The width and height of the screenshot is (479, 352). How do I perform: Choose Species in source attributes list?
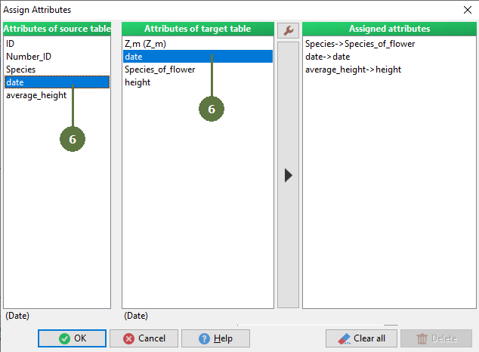(20, 69)
